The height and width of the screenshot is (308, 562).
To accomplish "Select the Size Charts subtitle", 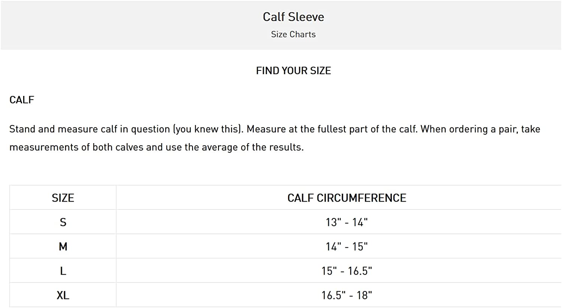I will [x=293, y=34].
